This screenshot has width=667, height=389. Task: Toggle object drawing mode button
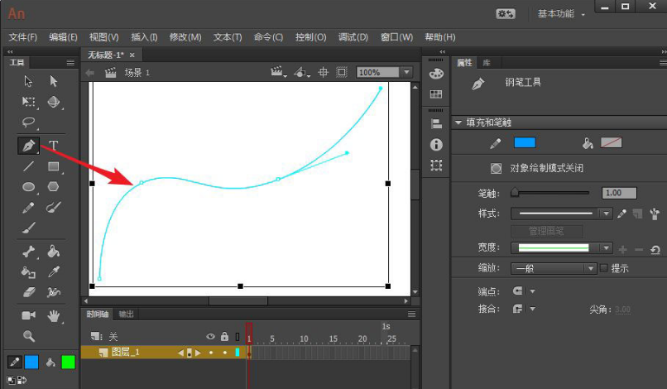click(496, 168)
